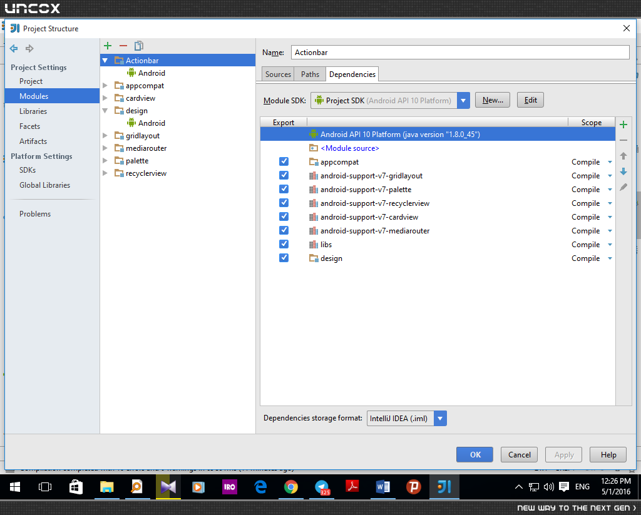Uncheck export for android-support-v7-gridlayout
This screenshot has width=641, height=515.
point(284,175)
